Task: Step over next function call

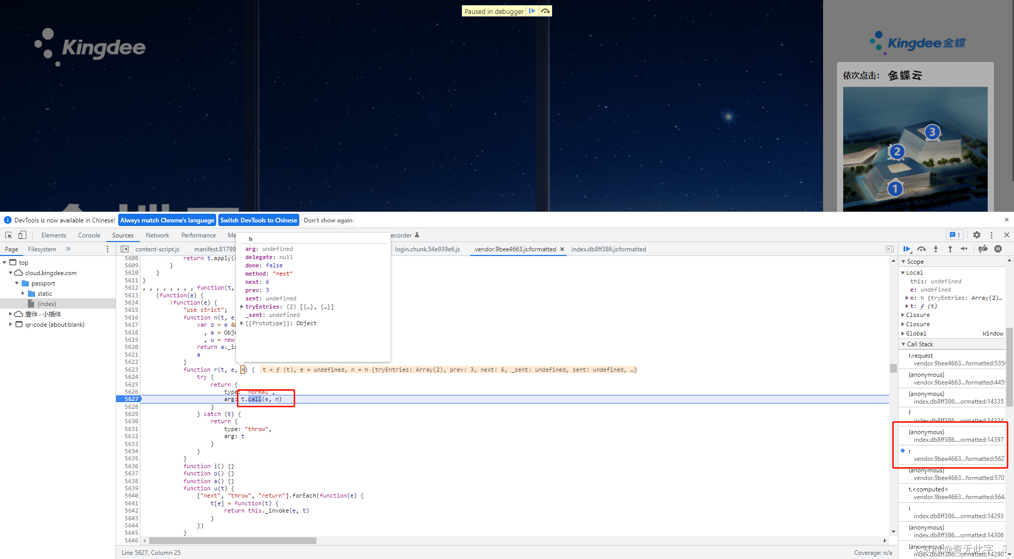Action: coord(922,249)
